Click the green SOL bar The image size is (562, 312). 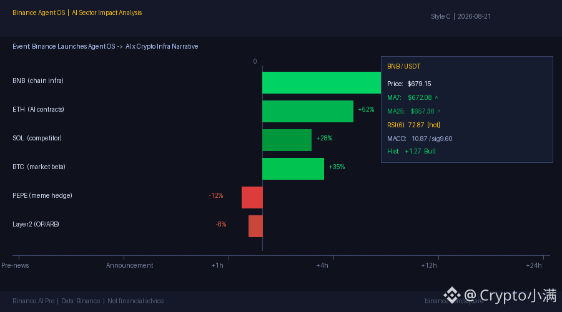287,140
